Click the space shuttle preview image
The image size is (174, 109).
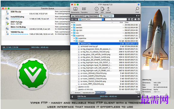(x=155, y=39)
